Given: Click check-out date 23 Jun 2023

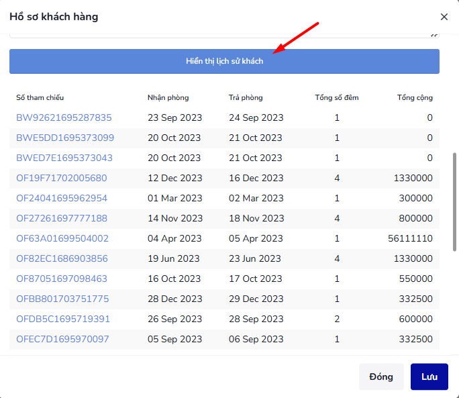Looking at the screenshot, I should click(255, 258).
